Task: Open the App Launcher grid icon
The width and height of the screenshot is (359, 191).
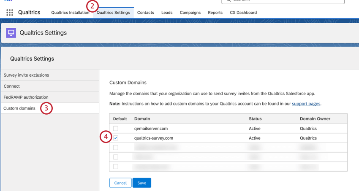Action: tap(10, 13)
